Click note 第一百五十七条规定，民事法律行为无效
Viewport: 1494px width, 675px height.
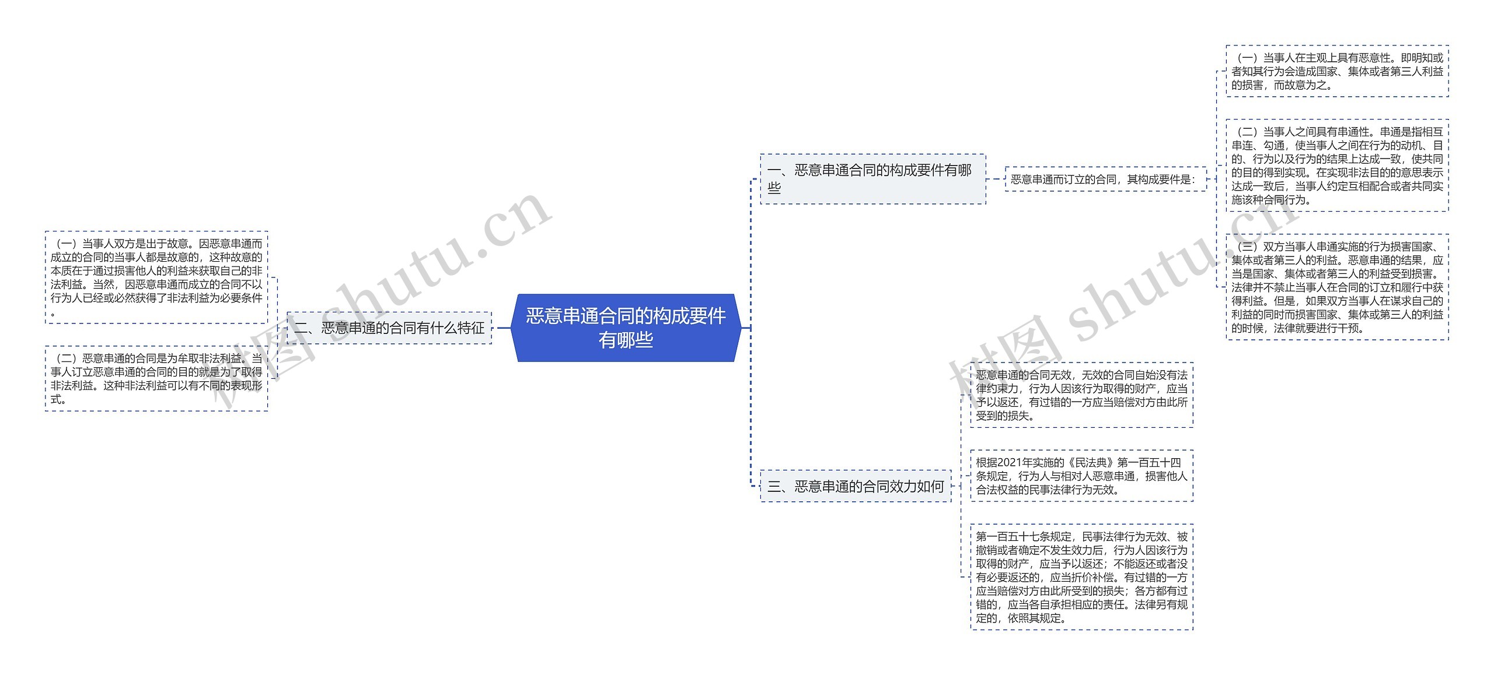[x=1081, y=576]
